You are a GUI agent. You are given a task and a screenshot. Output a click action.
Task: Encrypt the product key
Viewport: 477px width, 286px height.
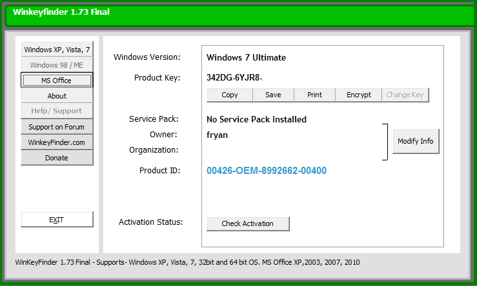(x=358, y=95)
